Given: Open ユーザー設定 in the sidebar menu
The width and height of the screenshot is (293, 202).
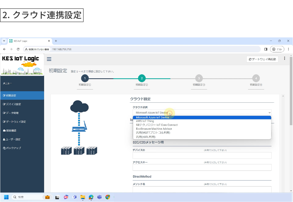Looking at the screenshot, I should click(x=22, y=139).
